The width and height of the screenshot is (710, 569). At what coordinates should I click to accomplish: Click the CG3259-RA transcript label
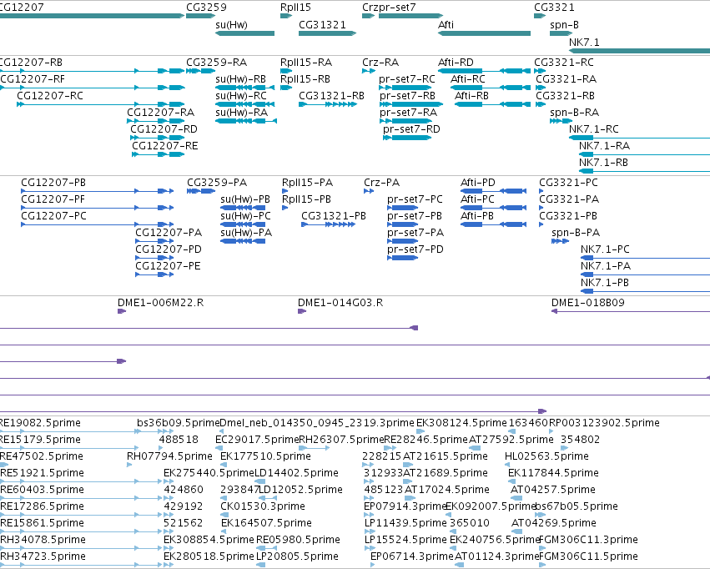[x=216, y=63]
